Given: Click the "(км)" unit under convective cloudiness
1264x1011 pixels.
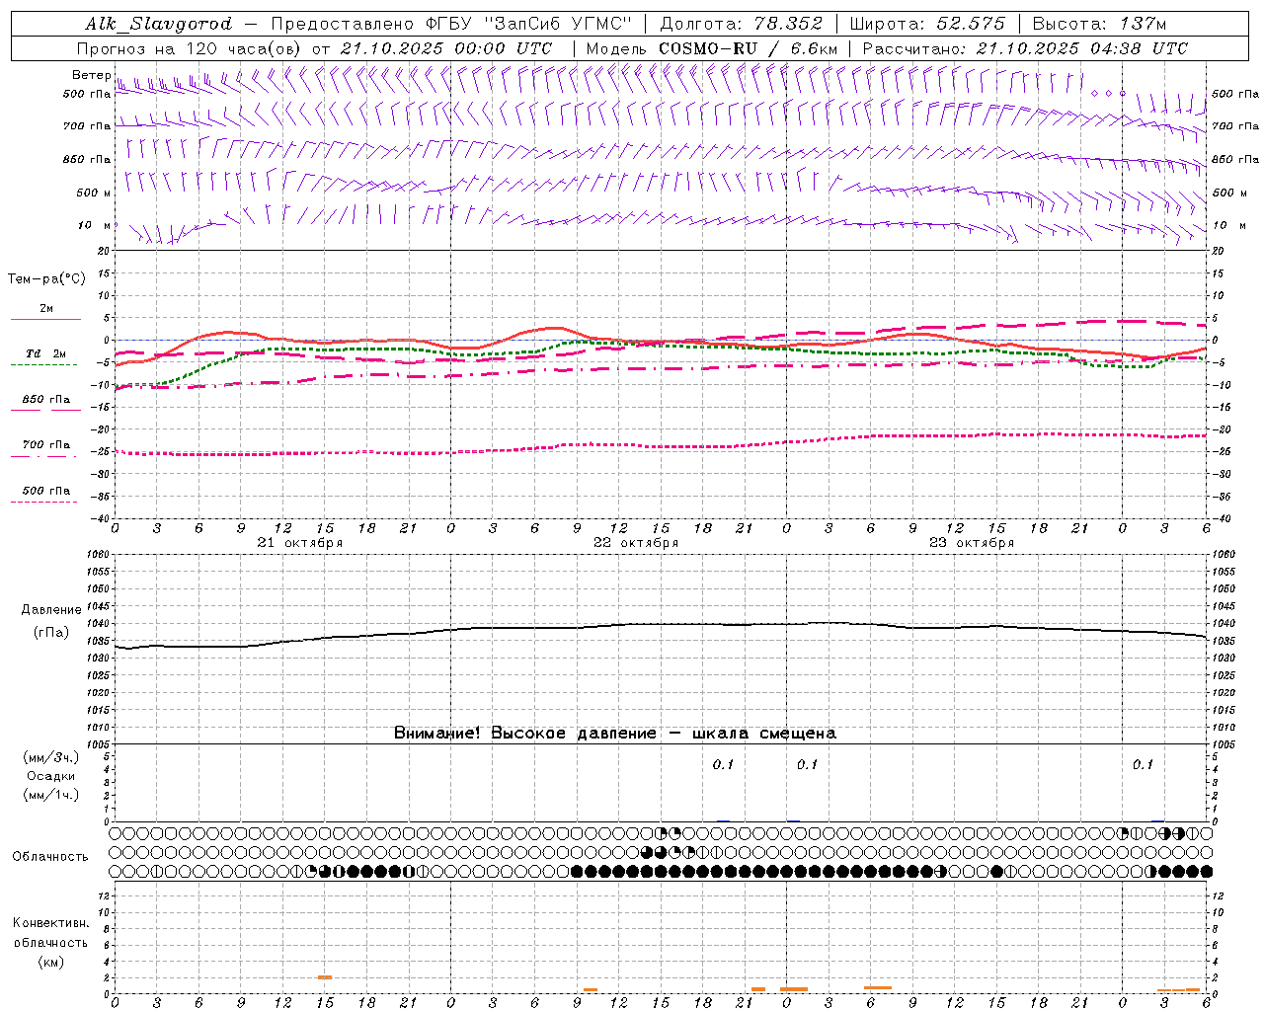Looking at the screenshot, I should pos(50,962).
